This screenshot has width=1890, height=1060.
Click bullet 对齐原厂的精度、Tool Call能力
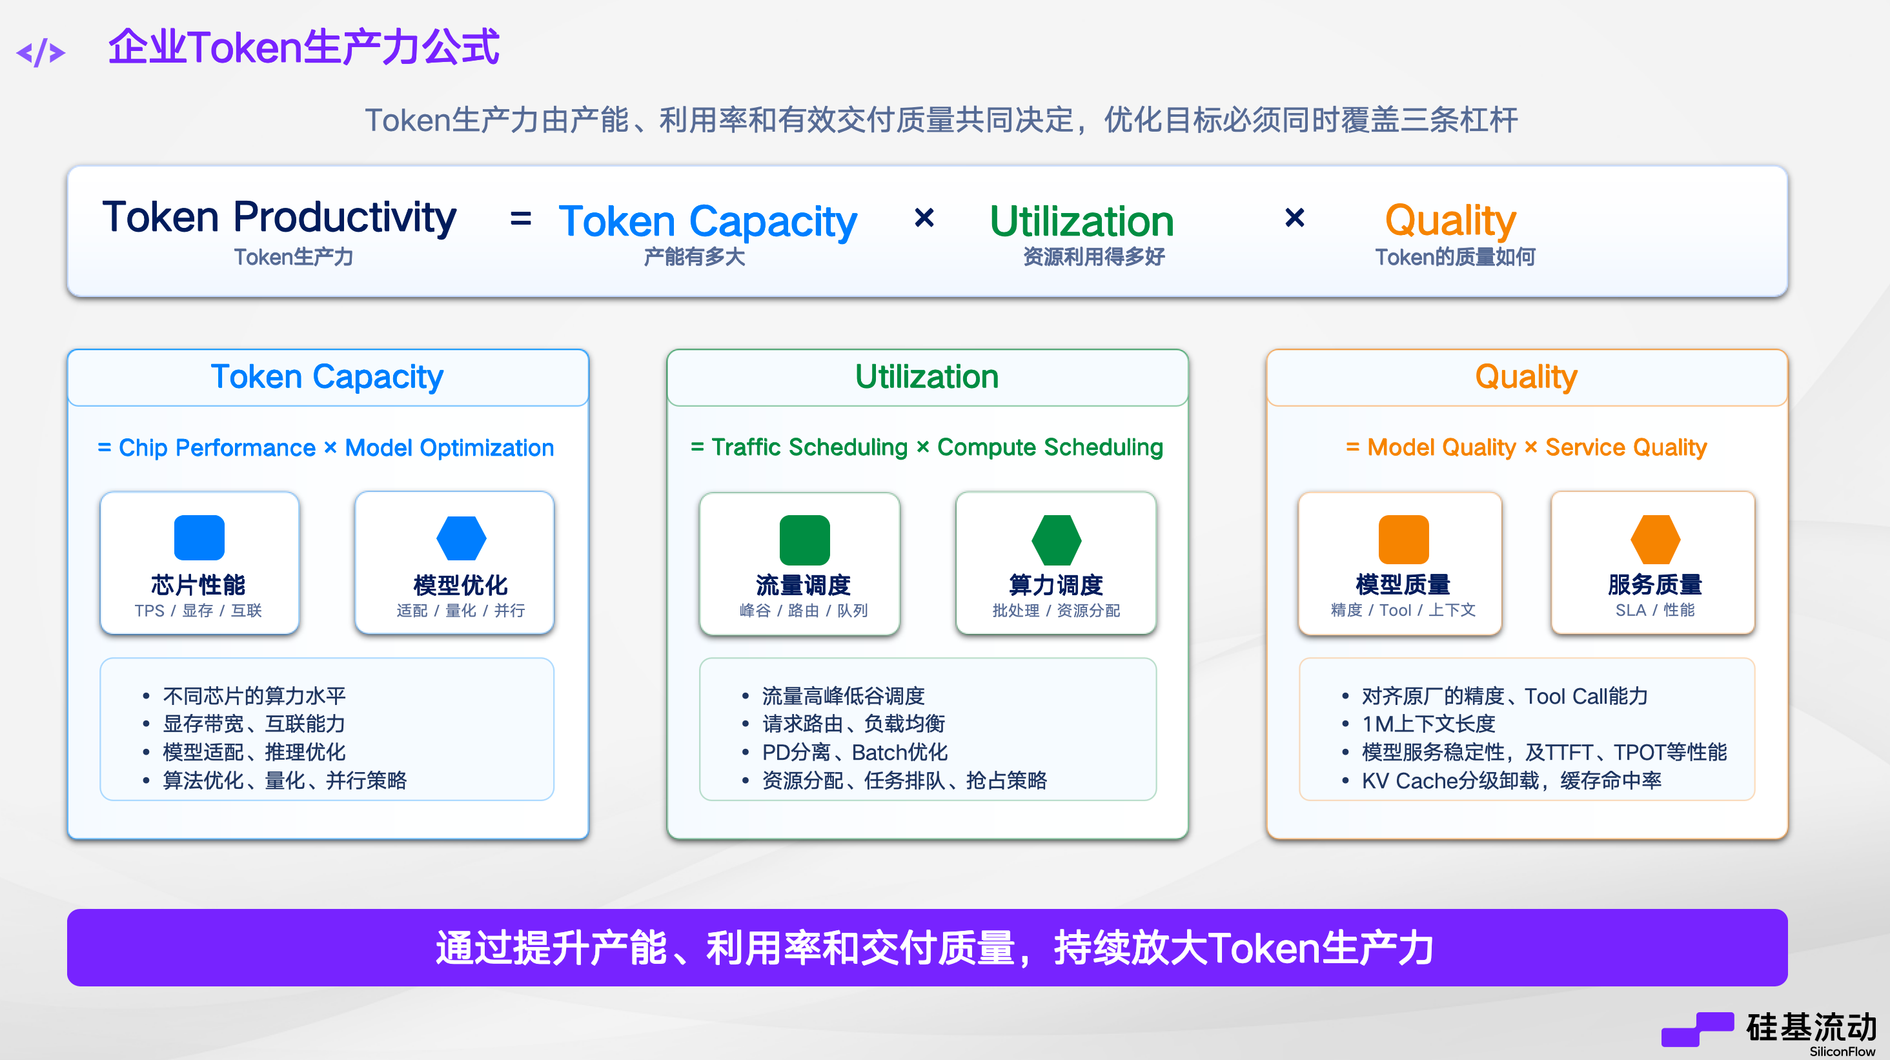[1505, 695]
